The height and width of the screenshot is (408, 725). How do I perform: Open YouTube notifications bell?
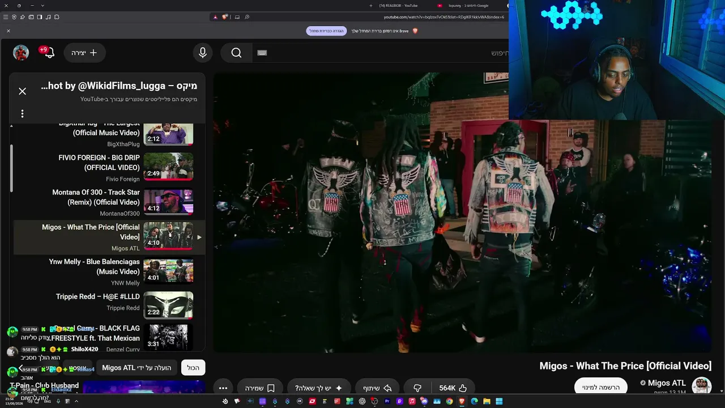49,53
